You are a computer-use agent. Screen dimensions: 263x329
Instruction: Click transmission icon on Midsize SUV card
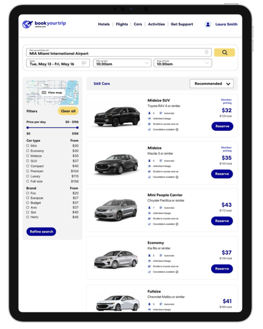coord(161,113)
